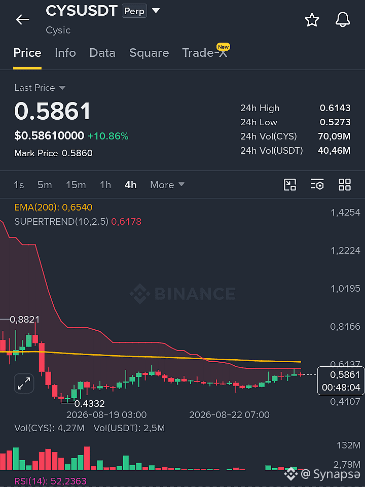
Task: Select the 1s timeframe
Action: click(19, 185)
